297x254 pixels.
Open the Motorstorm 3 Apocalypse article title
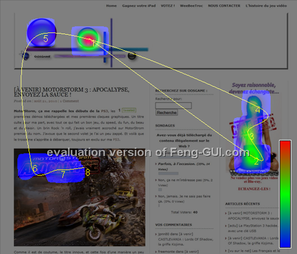pyautogui.click(x=72, y=92)
